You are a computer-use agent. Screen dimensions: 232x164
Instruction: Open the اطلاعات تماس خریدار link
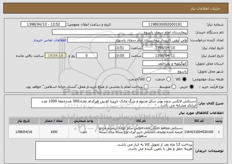(x=50, y=40)
